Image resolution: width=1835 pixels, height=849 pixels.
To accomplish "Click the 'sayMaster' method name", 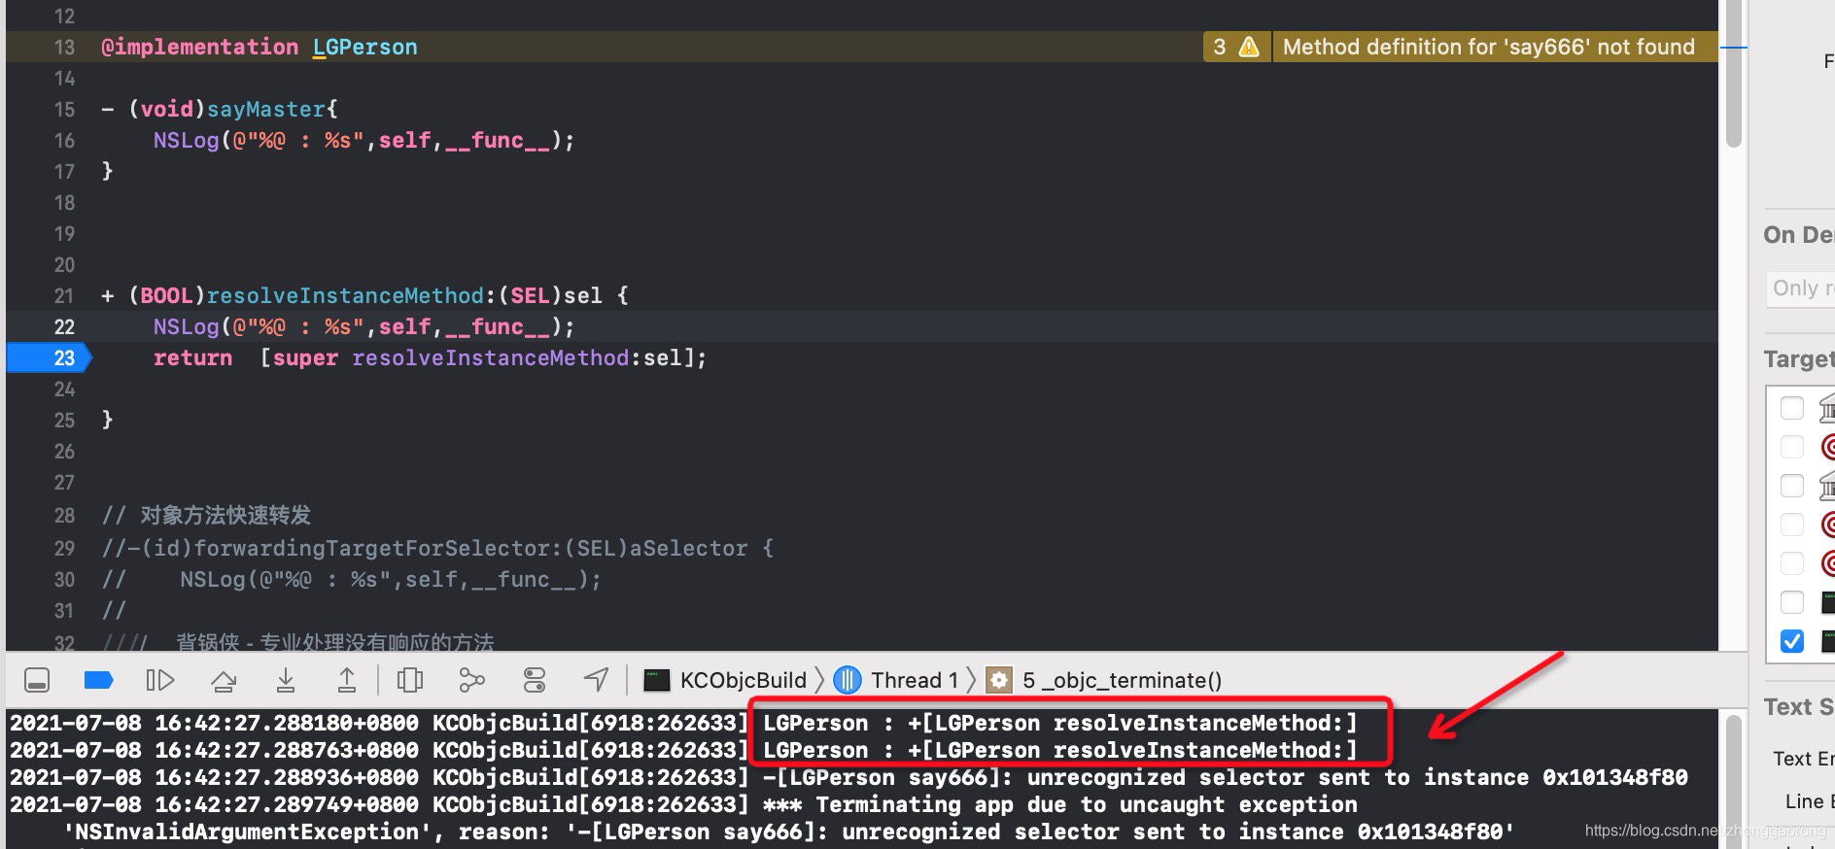I will tap(266, 109).
